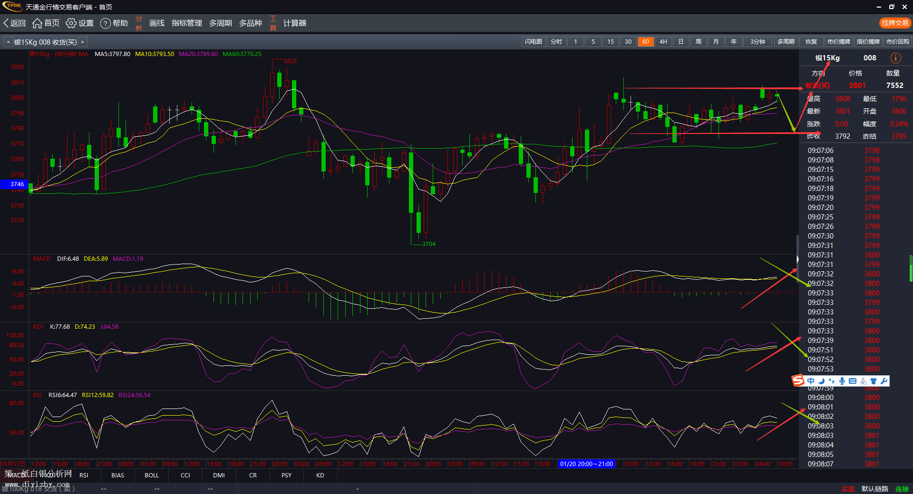Image resolution: width=913 pixels, height=494 pixels.
Task: Select the 月 monthly period
Action: coord(716,42)
